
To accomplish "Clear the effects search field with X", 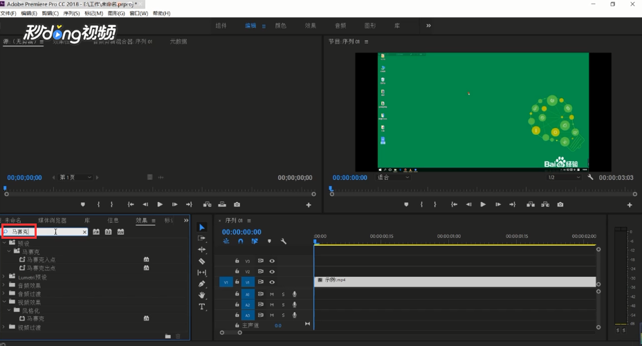I will tap(84, 233).
